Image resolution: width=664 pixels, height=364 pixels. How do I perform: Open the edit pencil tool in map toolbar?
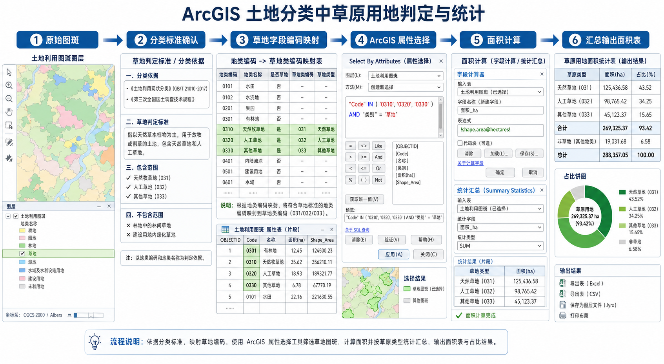(9, 142)
